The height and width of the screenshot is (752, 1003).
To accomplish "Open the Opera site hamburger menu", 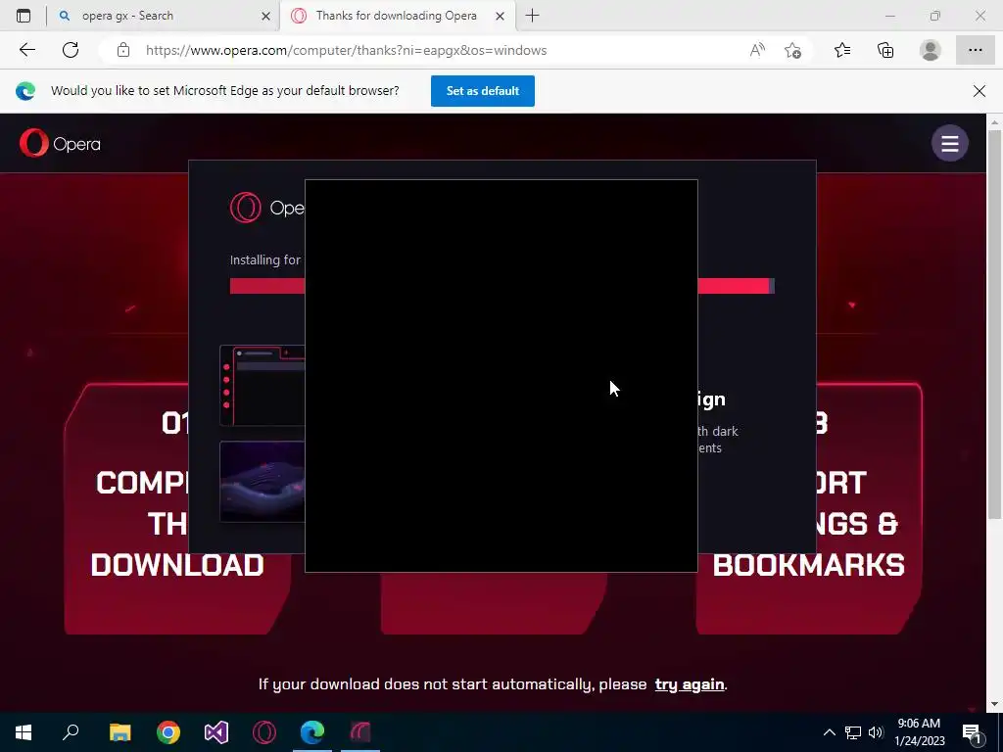I will (949, 143).
